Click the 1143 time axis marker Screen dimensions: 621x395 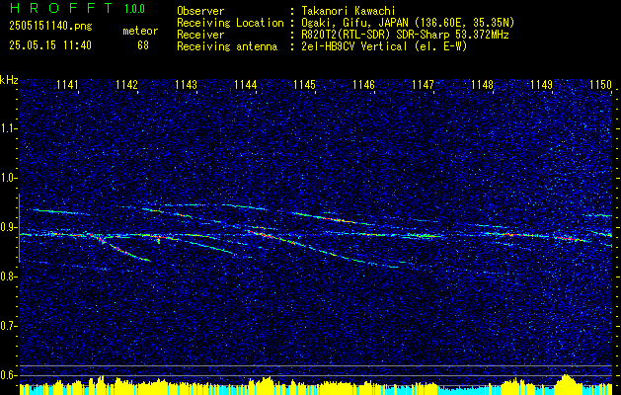click(x=187, y=84)
